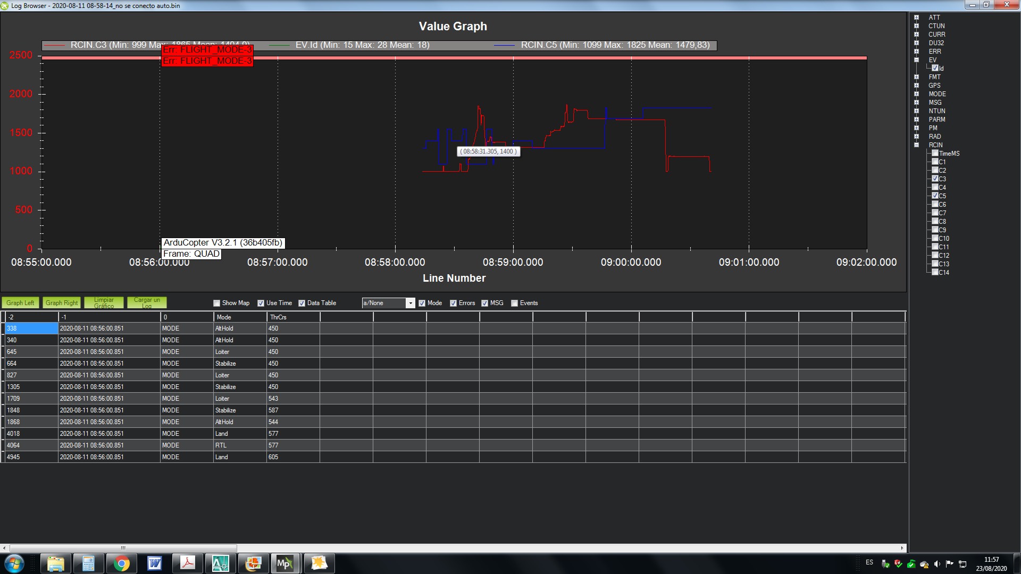Open Calculator from taskbar
The width and height of the screenshot is (1021, 574).
click(x=88, y=563)
